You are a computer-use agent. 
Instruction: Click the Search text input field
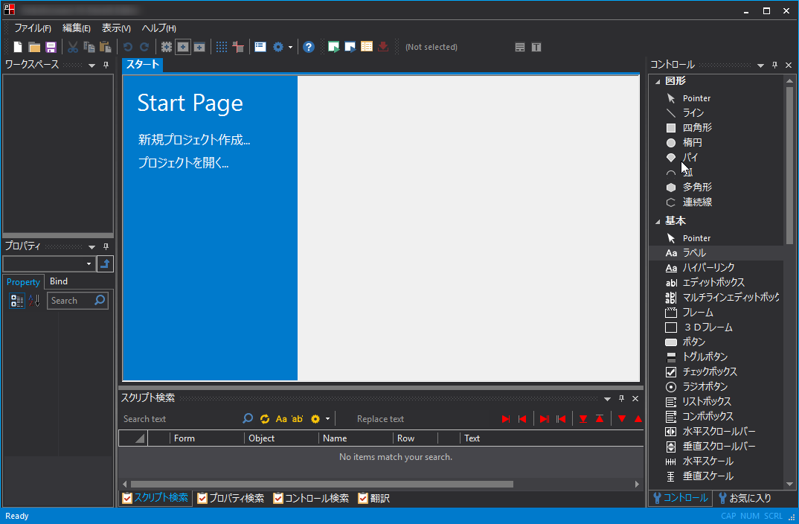pos(179,419)
